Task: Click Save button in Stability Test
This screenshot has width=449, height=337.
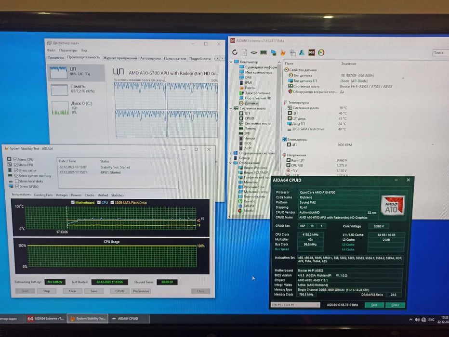Action: click(x=93, y=291)
